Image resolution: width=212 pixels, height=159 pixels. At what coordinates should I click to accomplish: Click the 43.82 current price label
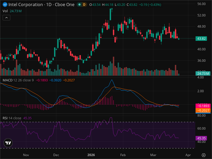pyautogui.click(x=201, y=38)
